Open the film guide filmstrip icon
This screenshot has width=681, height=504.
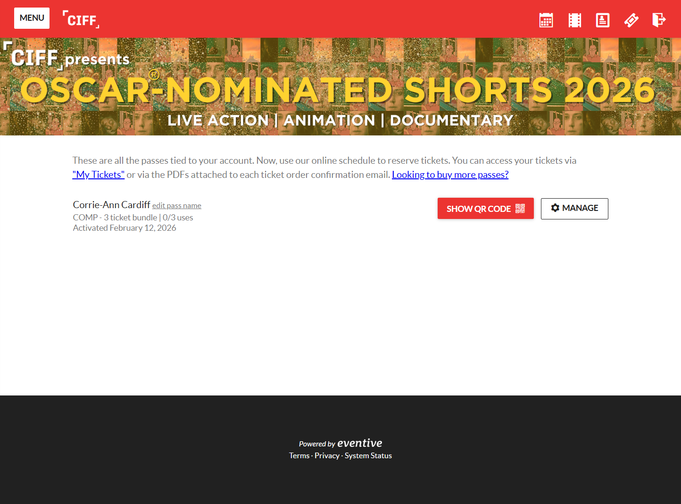tap(574, 20)
